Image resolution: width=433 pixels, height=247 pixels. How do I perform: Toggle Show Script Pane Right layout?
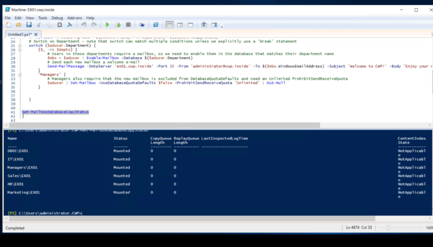tap(180, 25)
